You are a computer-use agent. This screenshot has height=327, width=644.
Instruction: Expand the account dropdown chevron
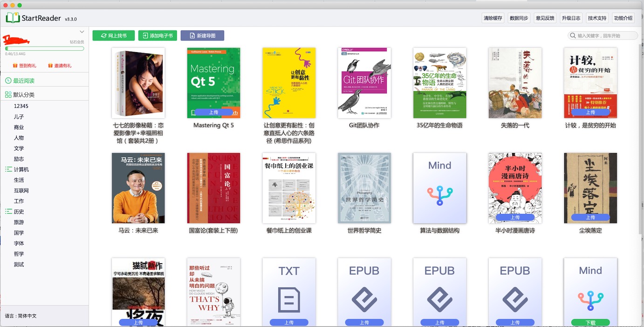pyautogui.click(x=82, y=32)
